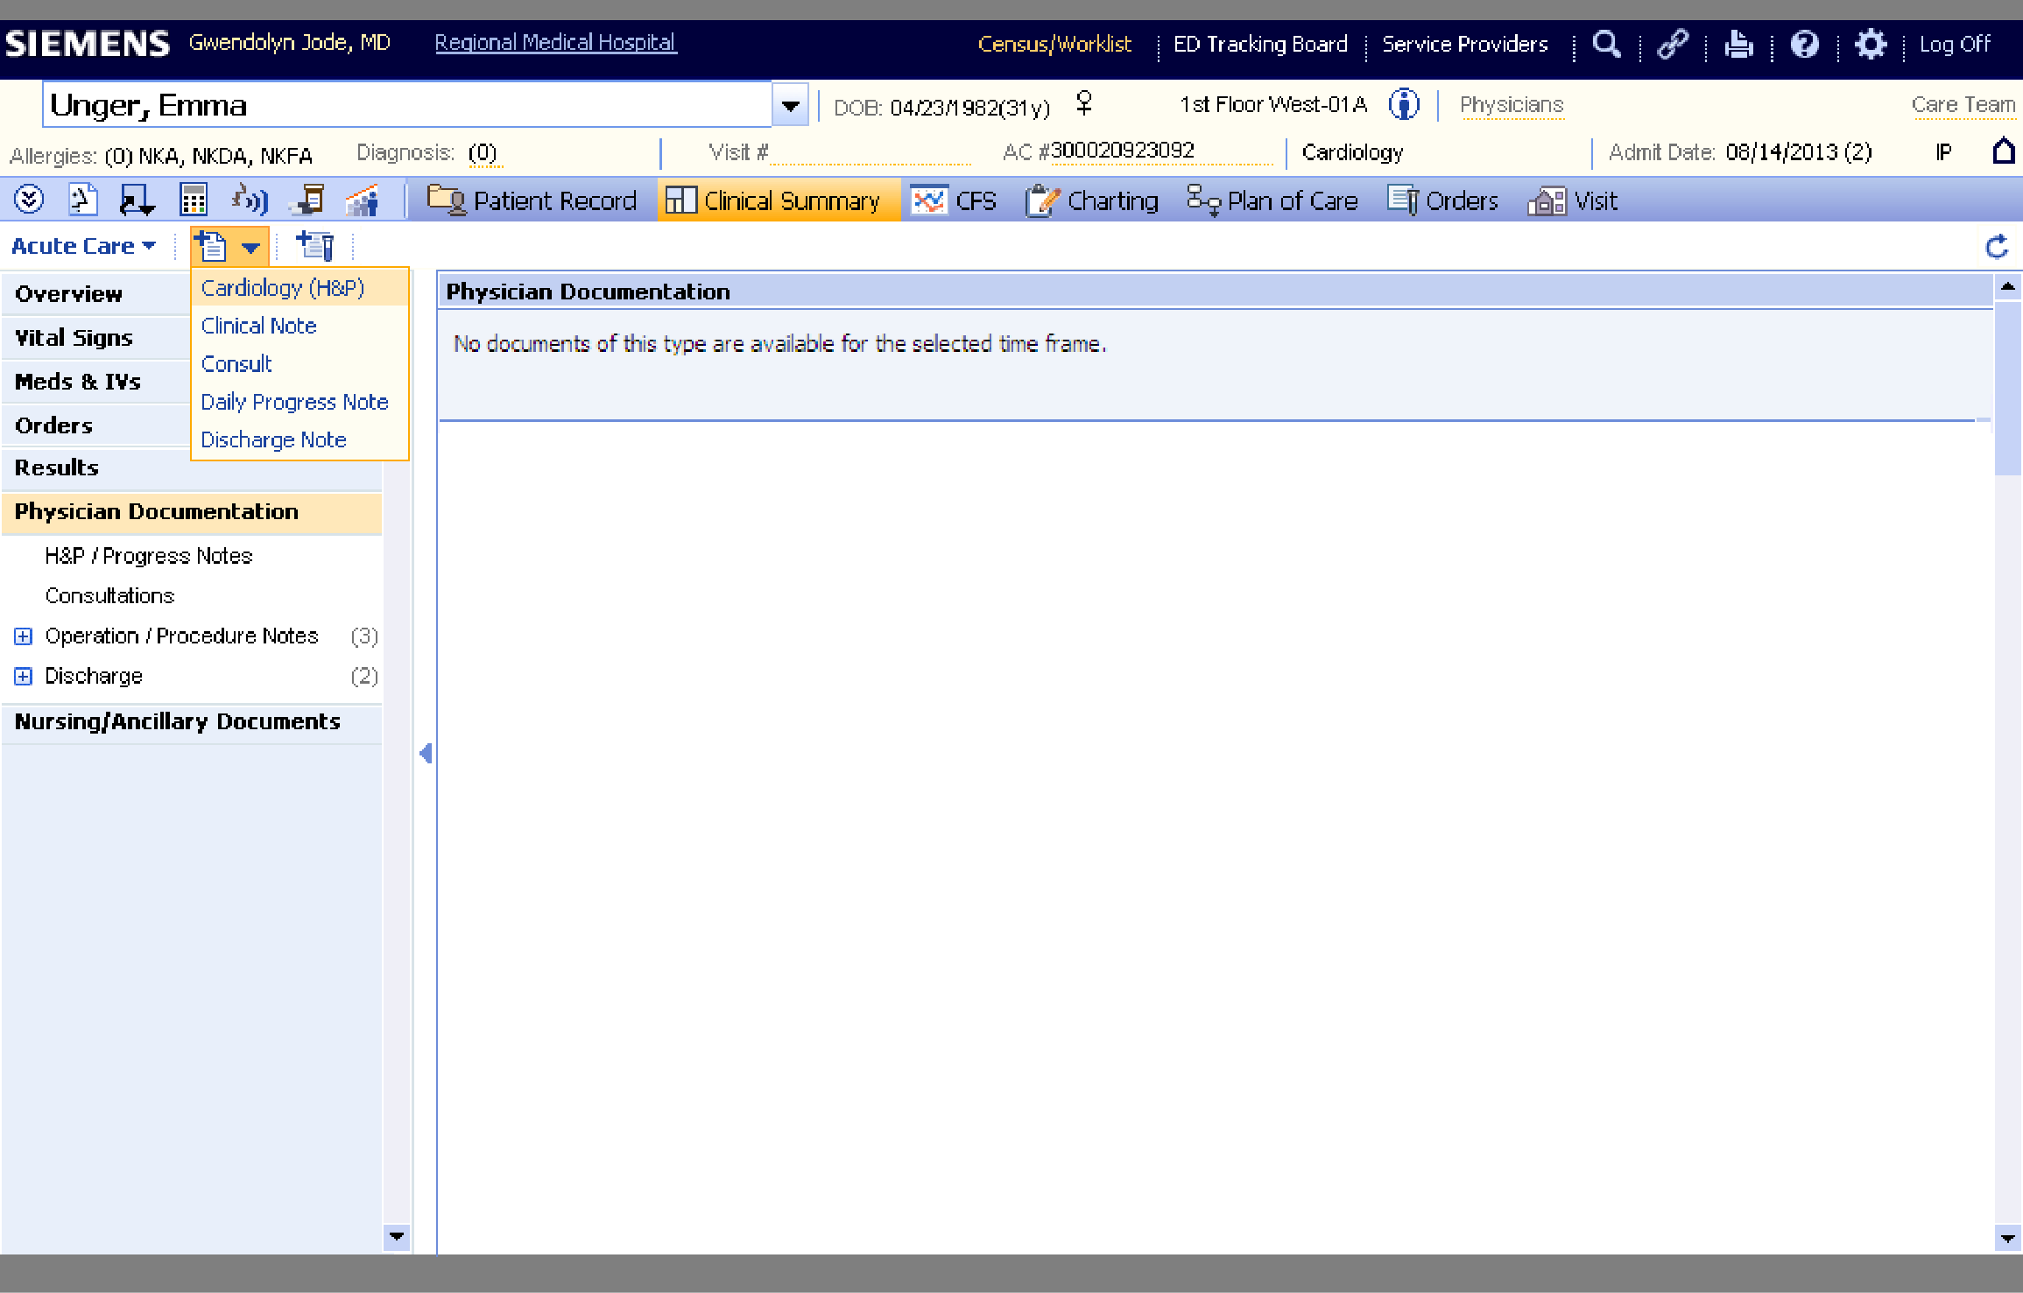Screen dimensions: 2023x1293
Task: Click the search magnifier icon
Action: coord(1606,44)
